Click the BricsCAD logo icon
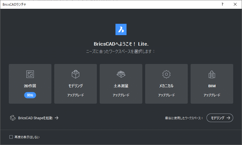The image size is (242, 145). 121,29
